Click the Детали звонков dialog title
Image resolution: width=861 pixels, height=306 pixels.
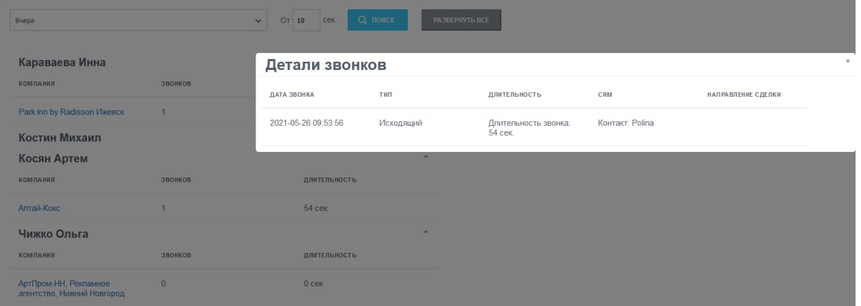tap(326, 65)
